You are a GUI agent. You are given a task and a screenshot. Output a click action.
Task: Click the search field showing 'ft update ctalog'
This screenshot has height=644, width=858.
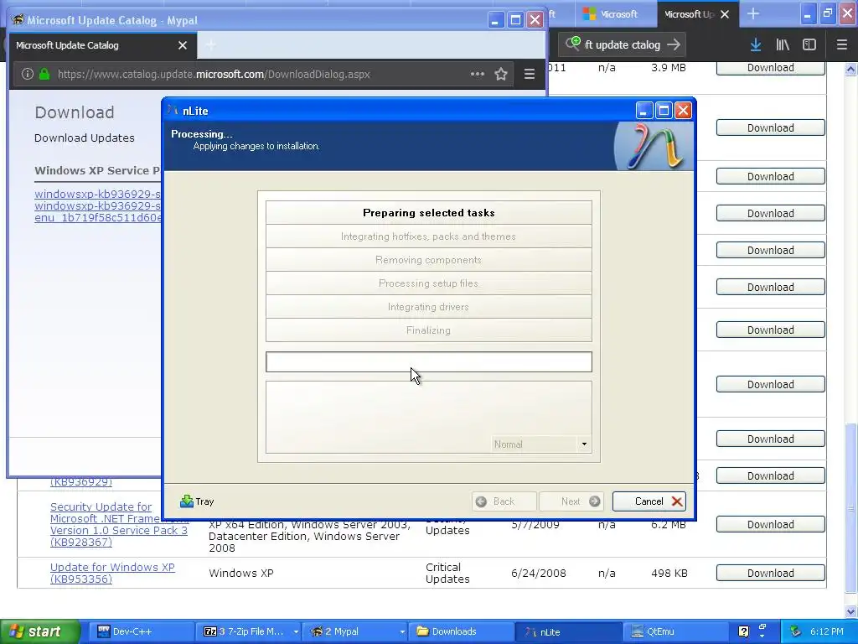(x=623, y=45)
